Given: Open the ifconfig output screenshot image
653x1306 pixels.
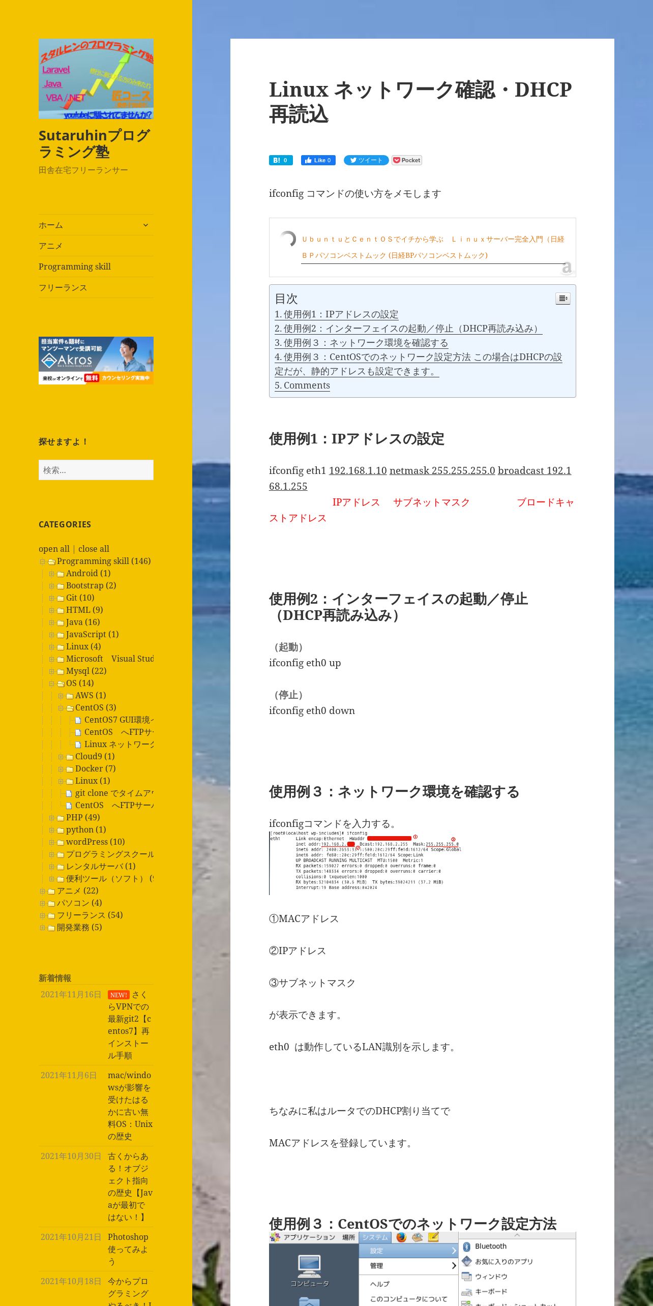Looking at the screenshot, I should click(x=366, y=863).
